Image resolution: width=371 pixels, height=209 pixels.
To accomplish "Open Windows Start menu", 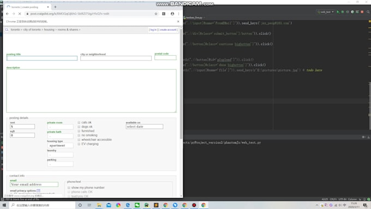I will click(4, 205).
